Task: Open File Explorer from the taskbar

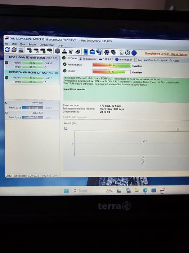Action: click(137, 190)
